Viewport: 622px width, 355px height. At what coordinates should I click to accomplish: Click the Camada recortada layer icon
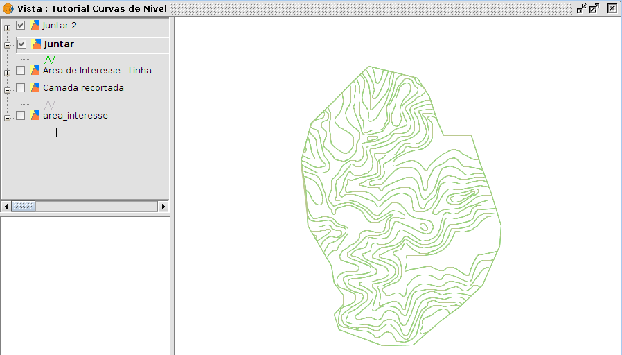(35, 88)
